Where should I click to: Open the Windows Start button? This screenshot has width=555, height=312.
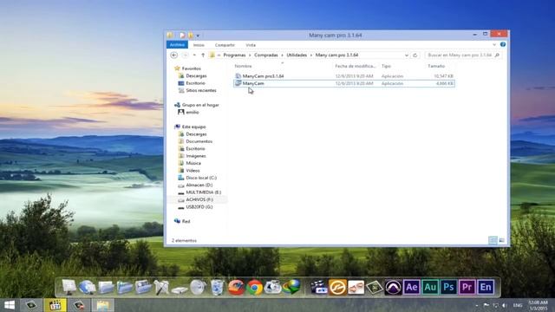pyautogui.click(x=10, y=305)
